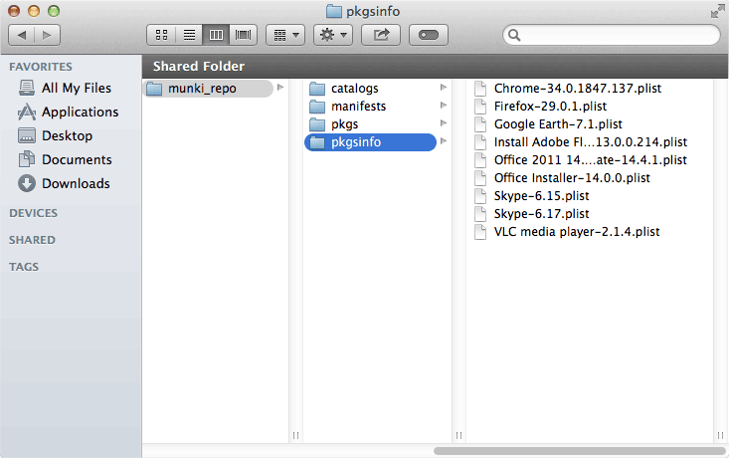The image size is (729, 458).
Task: Open the Arrange items dropdown
Action: (285, 35)
